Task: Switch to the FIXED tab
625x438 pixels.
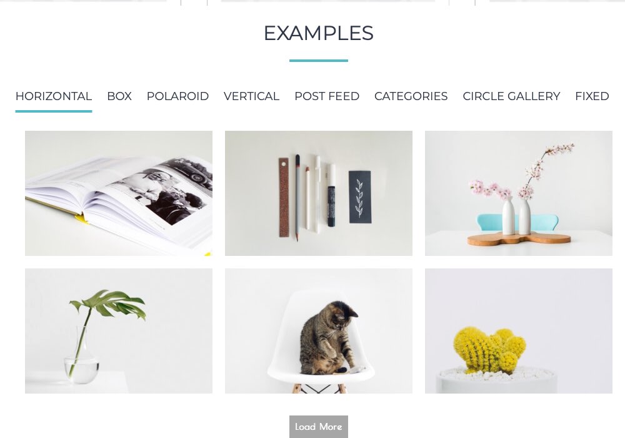Action: [592, 96]
